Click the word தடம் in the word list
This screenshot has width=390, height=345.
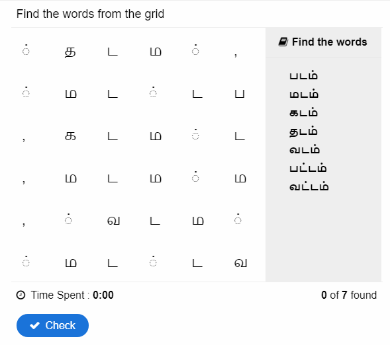[x=303, y=132]
